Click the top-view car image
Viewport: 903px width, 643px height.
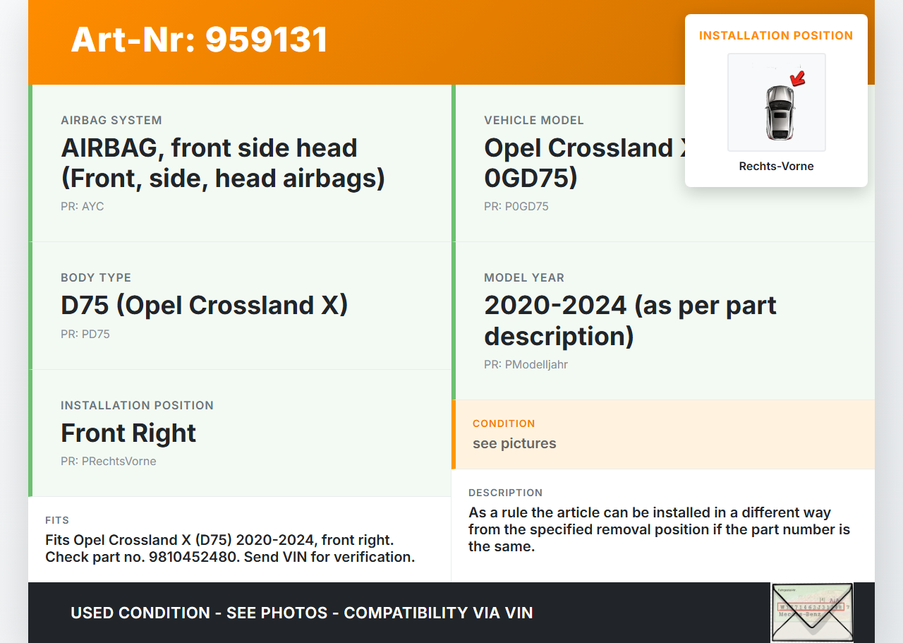(779, 112)
